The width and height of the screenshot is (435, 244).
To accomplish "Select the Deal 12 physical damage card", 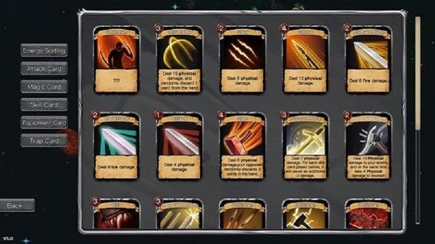I will [305, 60].
